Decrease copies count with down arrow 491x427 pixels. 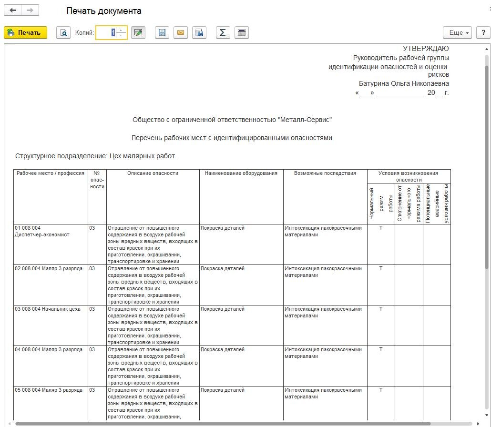tap(121, 35)
